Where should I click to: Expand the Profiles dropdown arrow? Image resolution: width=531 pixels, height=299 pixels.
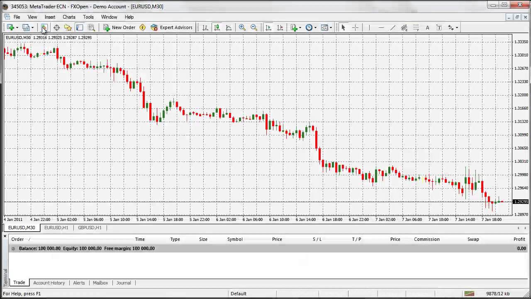pos(32,27)
